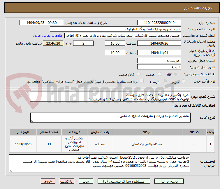220x189 pixels.
Task: Click resize handle of description text area
Action: coord(31,100)
